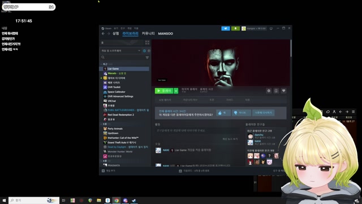Select PRAGMATA in the library list

point(124,165)
